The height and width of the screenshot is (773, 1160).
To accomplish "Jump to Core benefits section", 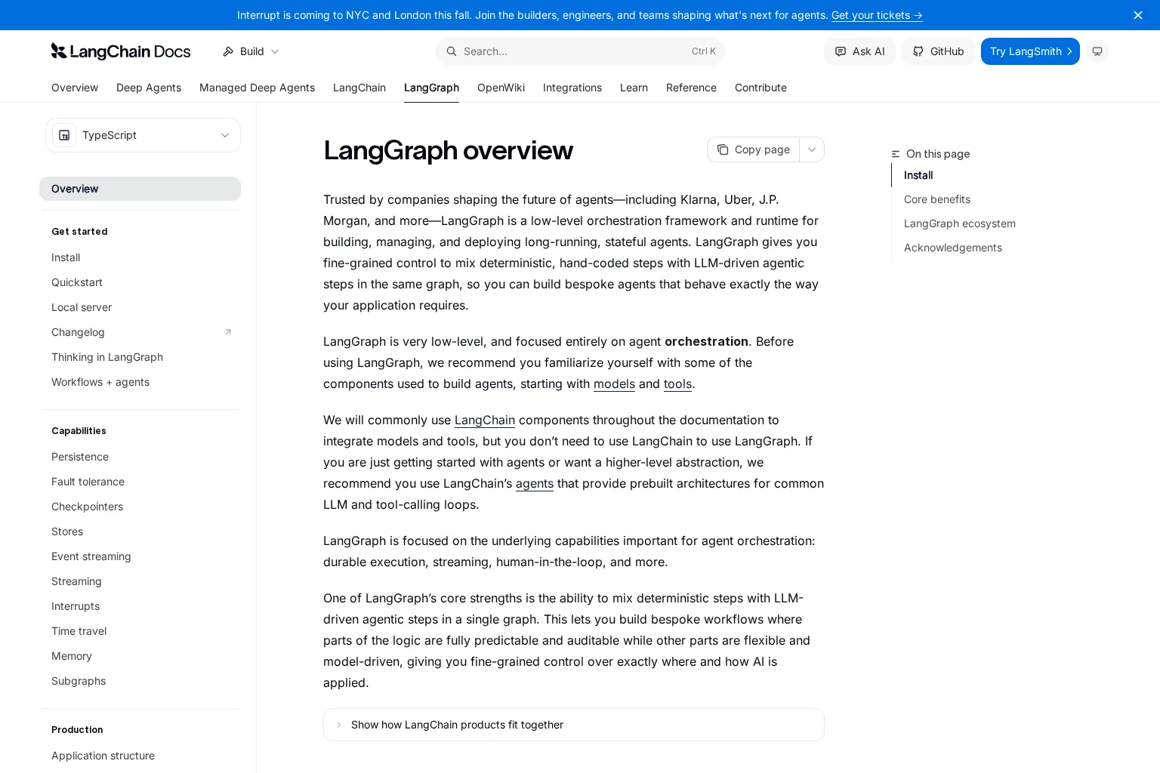I will (937, 199).
